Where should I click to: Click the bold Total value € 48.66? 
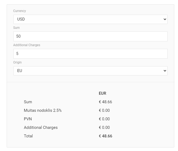[x=105, y=136]
